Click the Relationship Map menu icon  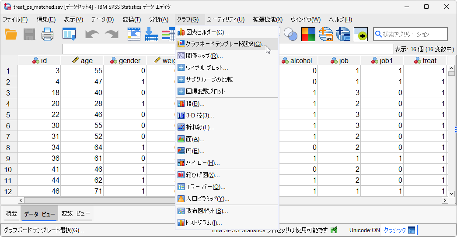[181, 56]
